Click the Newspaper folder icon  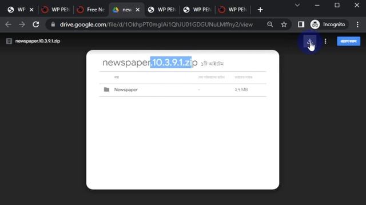106,89
